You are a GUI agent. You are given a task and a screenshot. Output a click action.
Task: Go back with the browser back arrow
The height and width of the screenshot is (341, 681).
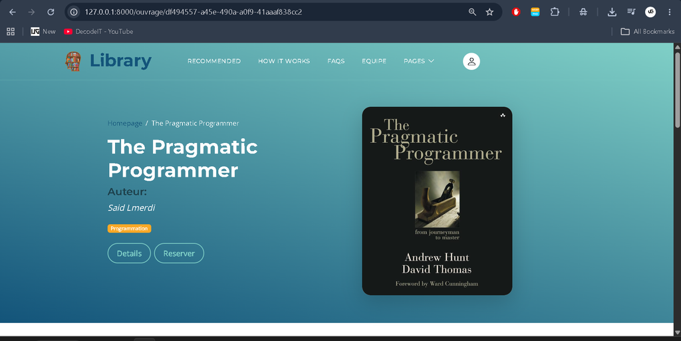click(x=13, y=12)
